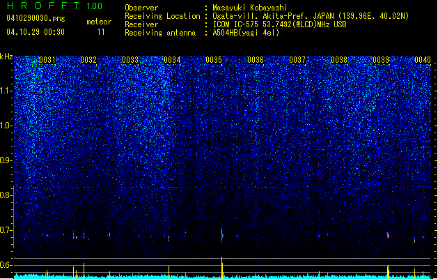The image size is (438, 279).
Task: Select the 0035 time label
Action: [214, 60]
